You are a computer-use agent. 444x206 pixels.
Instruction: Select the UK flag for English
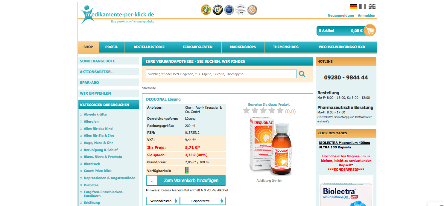click(372, 6)
